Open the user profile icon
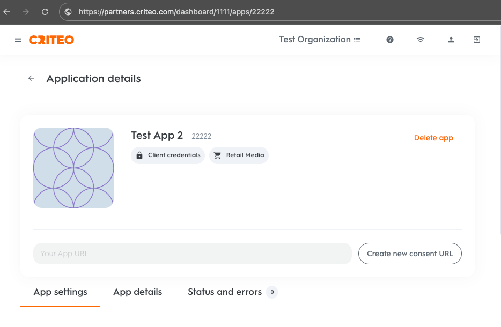501x327 pixels. click(x=451, y=40)
